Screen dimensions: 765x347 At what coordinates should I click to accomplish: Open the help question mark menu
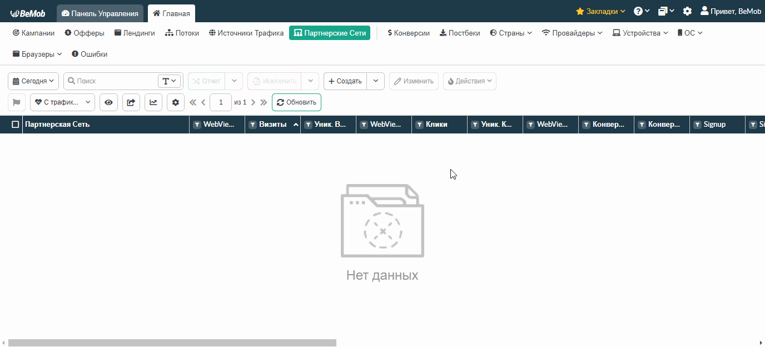pos(642,11)
